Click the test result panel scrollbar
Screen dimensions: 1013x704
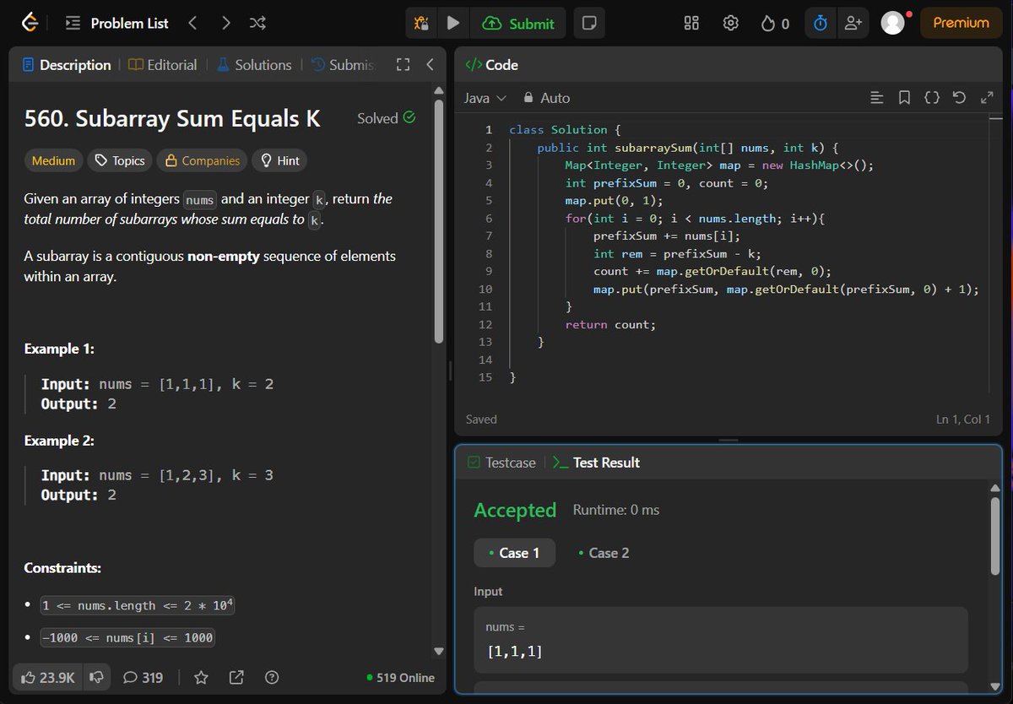[x=994, y=535]
